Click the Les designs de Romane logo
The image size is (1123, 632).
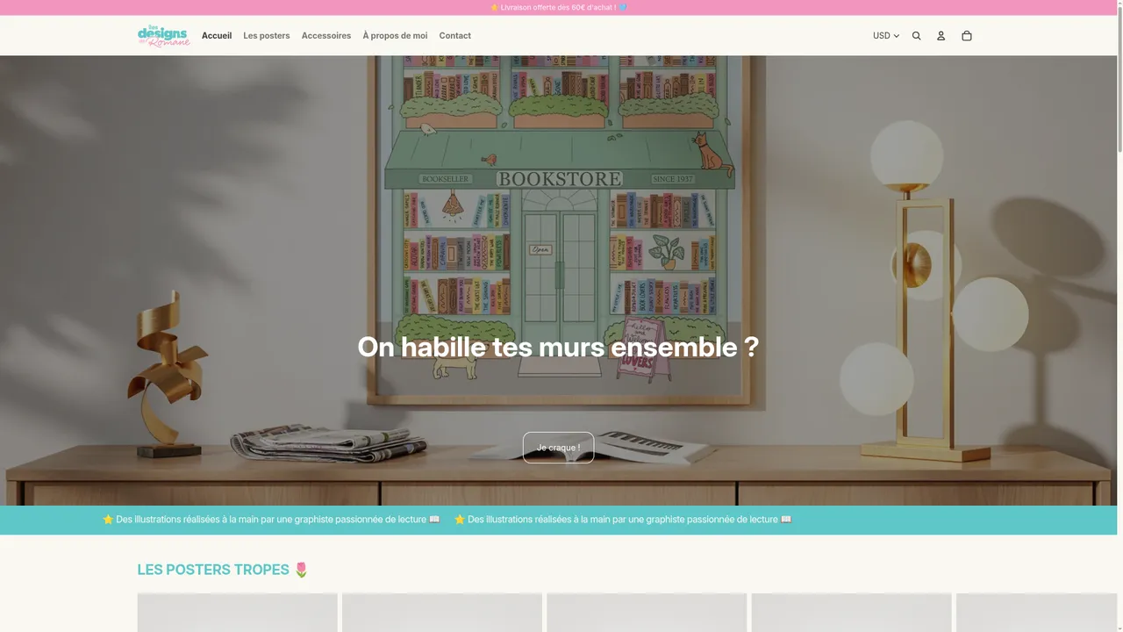click(x=163, y=36)
